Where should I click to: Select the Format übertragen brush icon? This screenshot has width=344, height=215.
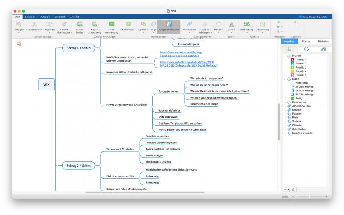[64, 24]
